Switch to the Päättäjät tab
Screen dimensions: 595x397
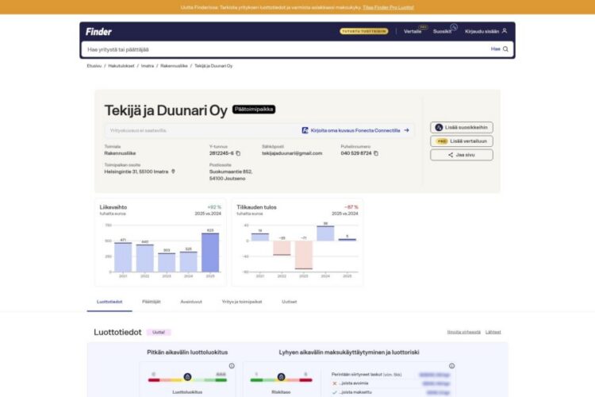pos(151,302)
